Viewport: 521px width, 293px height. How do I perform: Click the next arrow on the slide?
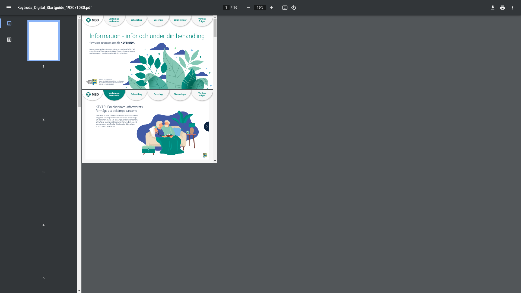click(207, 126)
